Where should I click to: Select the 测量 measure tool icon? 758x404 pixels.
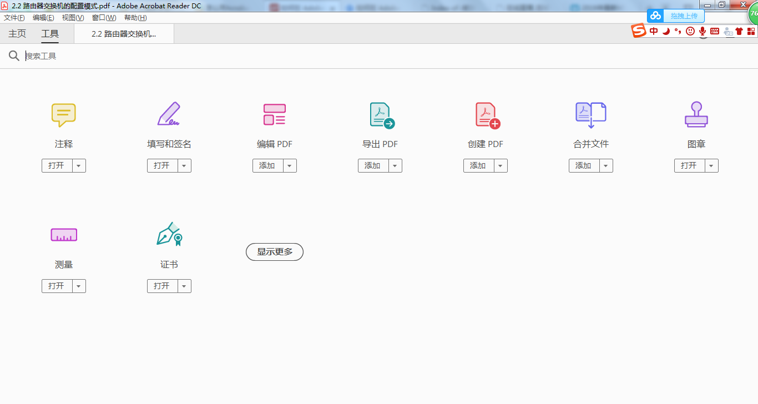63,234
